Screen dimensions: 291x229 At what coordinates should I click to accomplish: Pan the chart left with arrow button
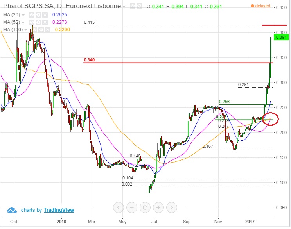pos(119,207)
